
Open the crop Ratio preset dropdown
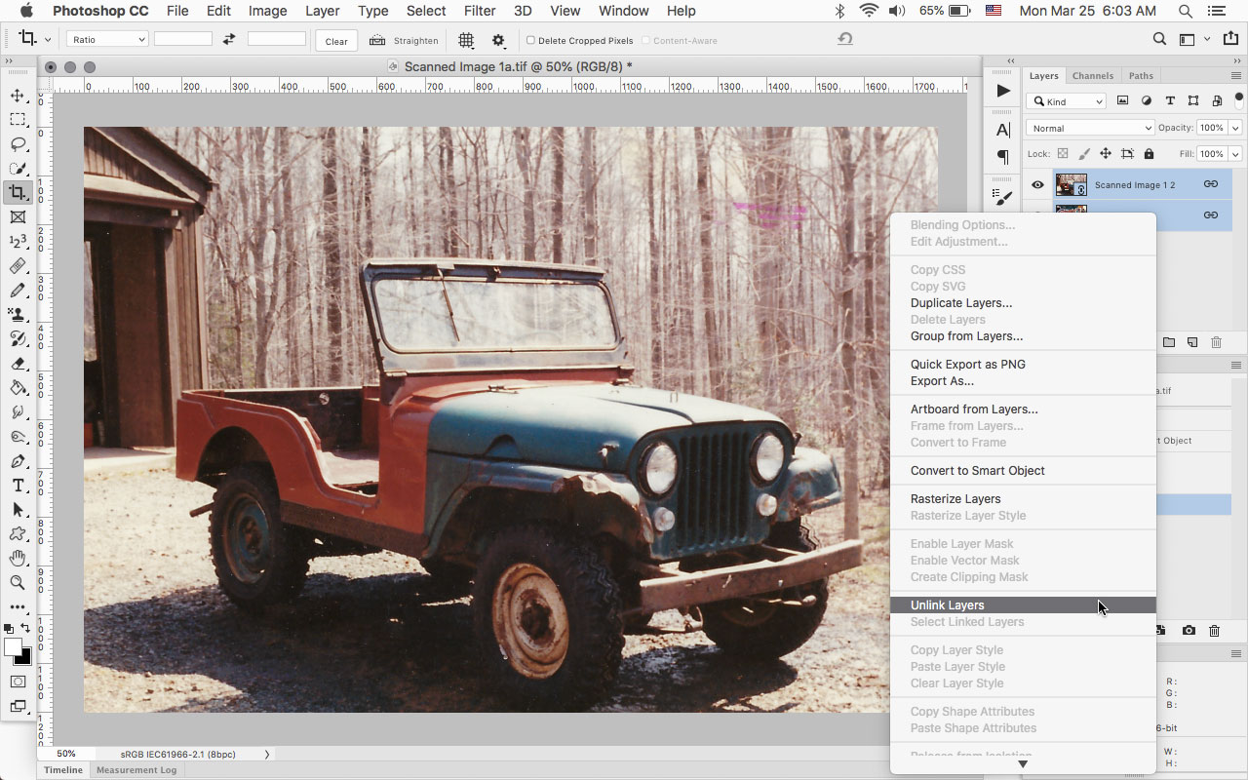[107, 39]
